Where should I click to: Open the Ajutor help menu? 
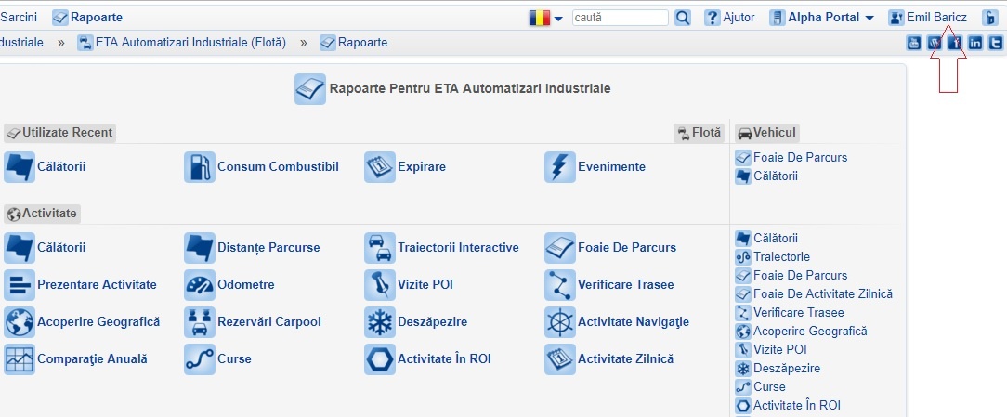pyautogui.click(x=729, y=18)
